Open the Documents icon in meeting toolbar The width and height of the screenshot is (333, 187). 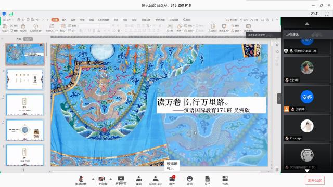pos(207,180)
